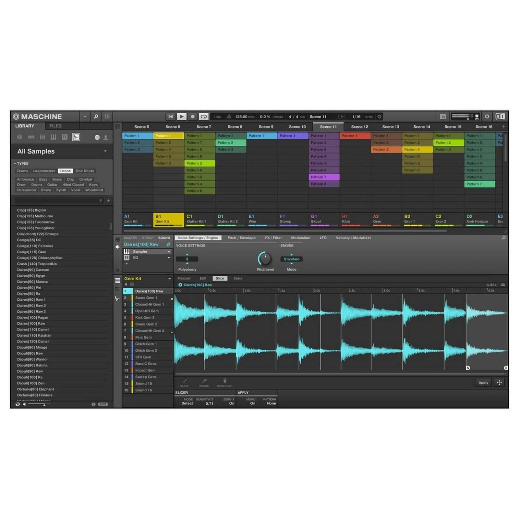Toggle Zero-X On in the Slicer panel

pos(231,403)
